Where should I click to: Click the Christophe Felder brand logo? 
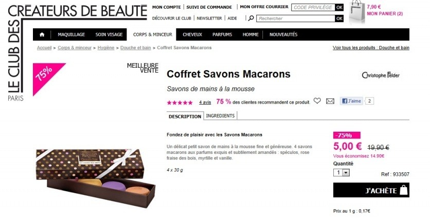point(381,75)
